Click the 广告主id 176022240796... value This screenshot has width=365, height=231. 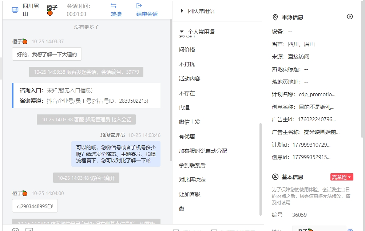tap(317, 119)
